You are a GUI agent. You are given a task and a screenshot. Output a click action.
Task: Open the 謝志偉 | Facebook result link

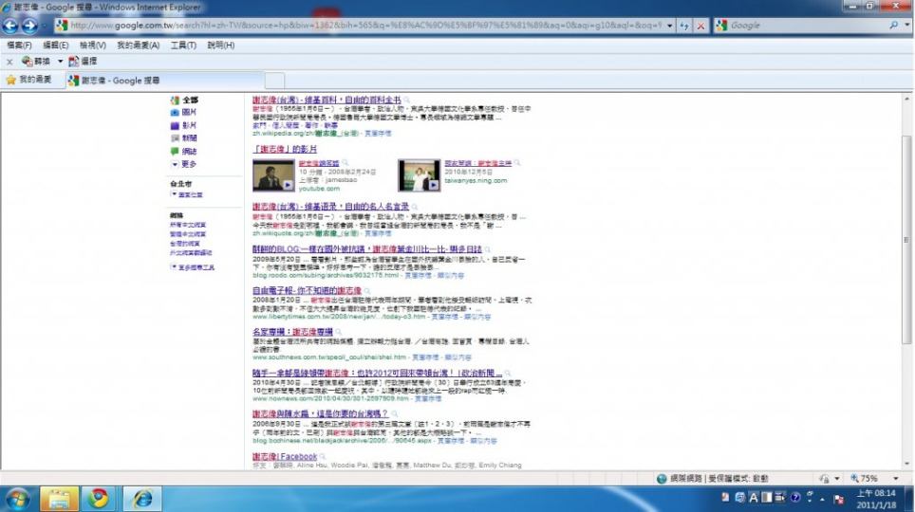point(285,457)
